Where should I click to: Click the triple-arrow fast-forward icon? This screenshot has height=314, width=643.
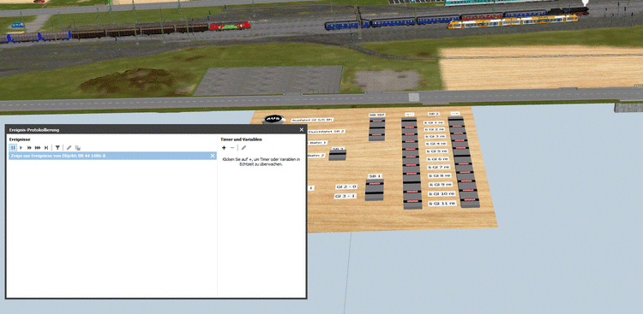coord(38,147)
